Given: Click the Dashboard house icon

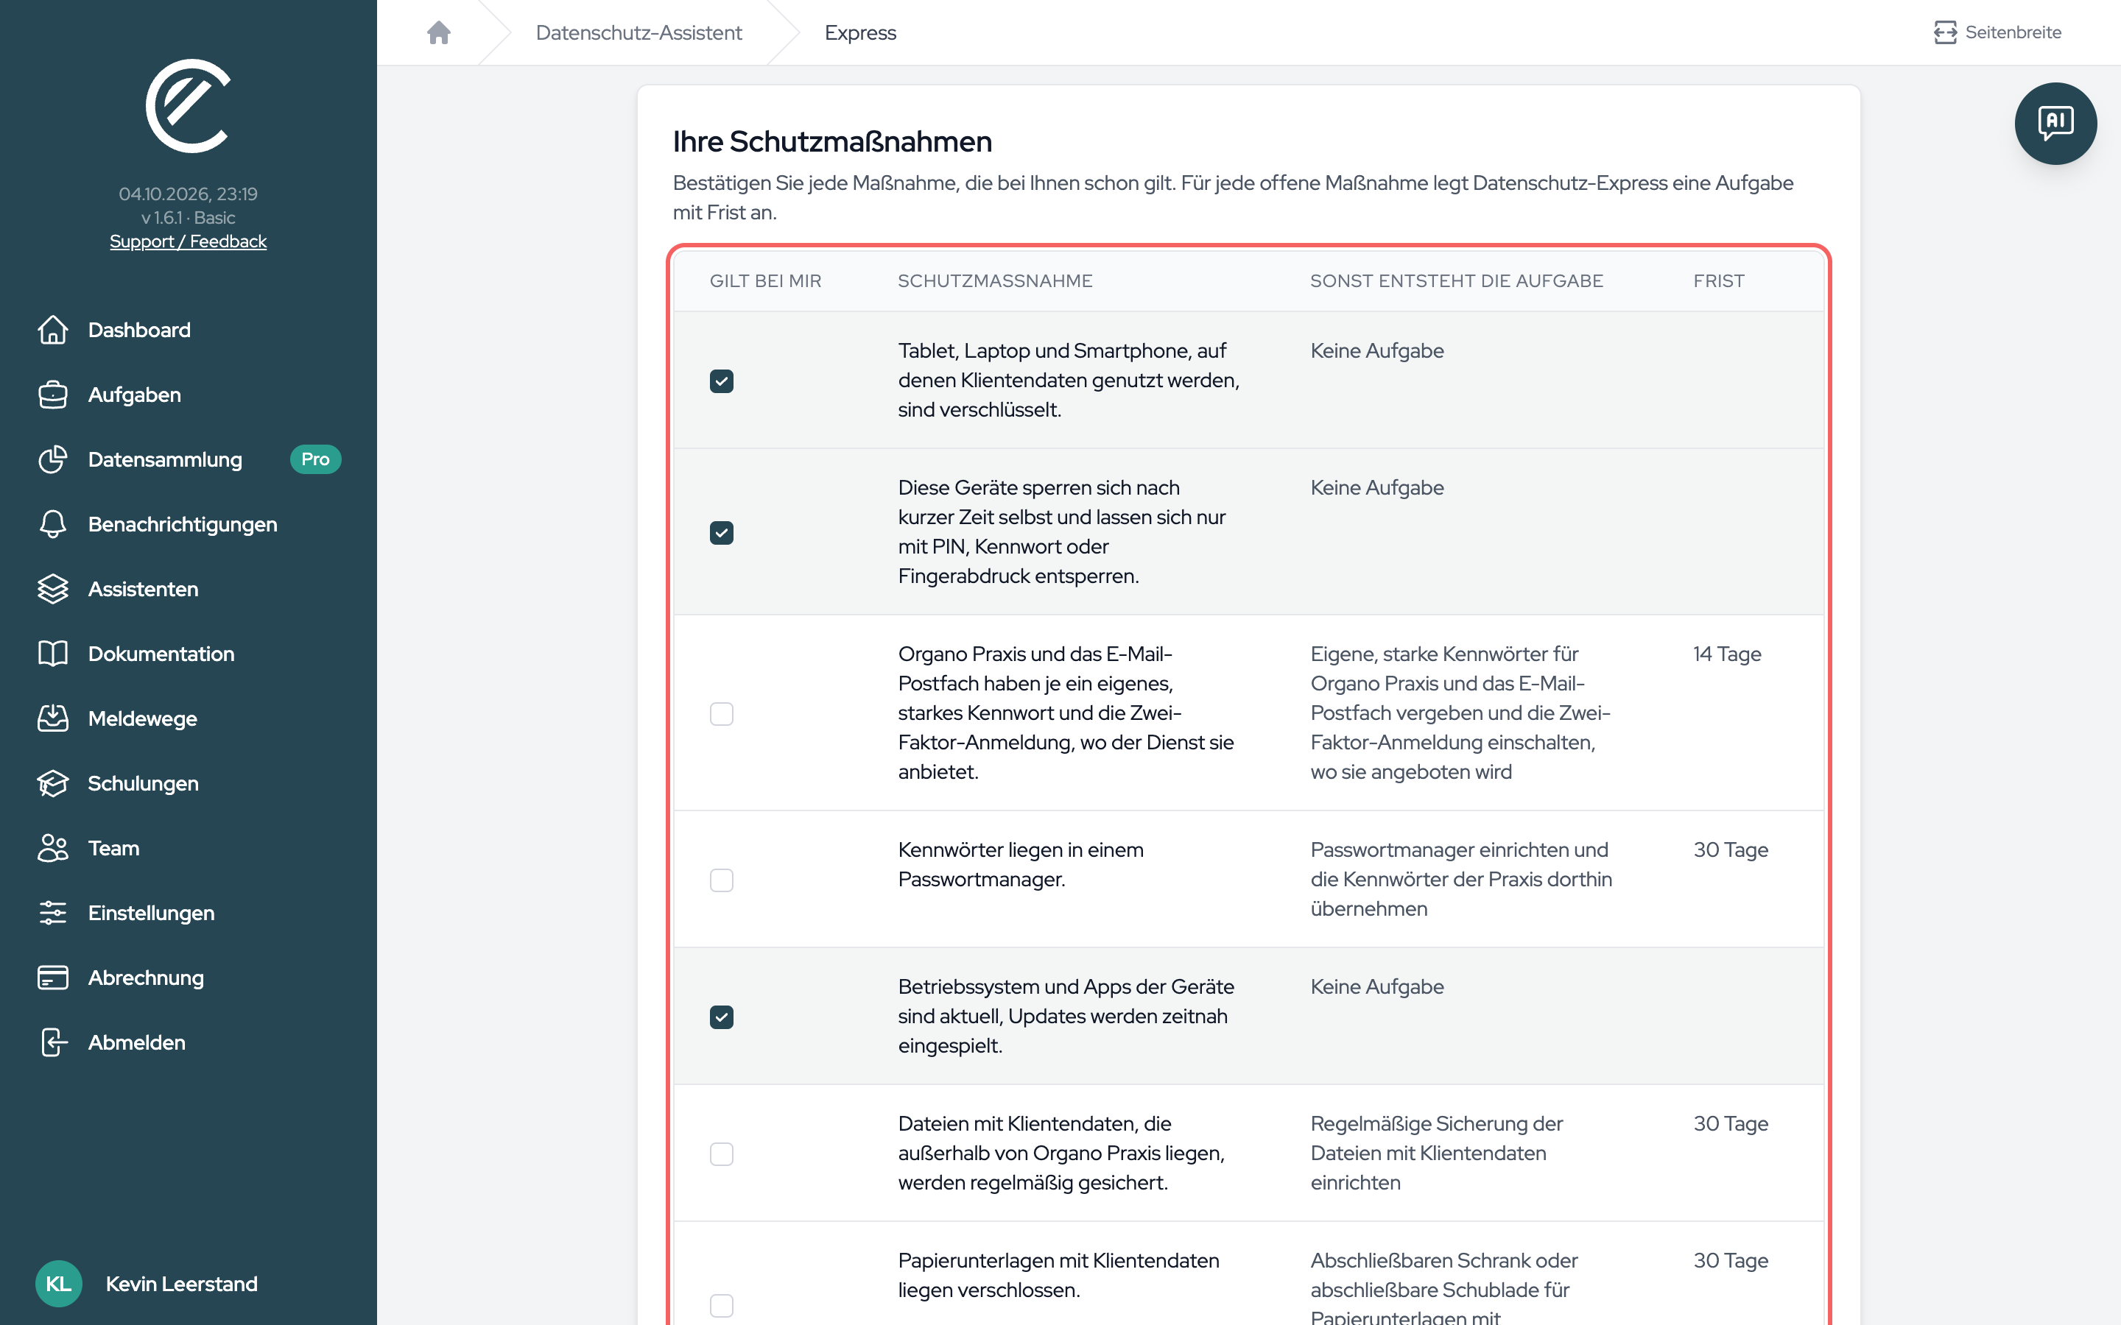Looking at the screenshot, I should coord(52,330).
